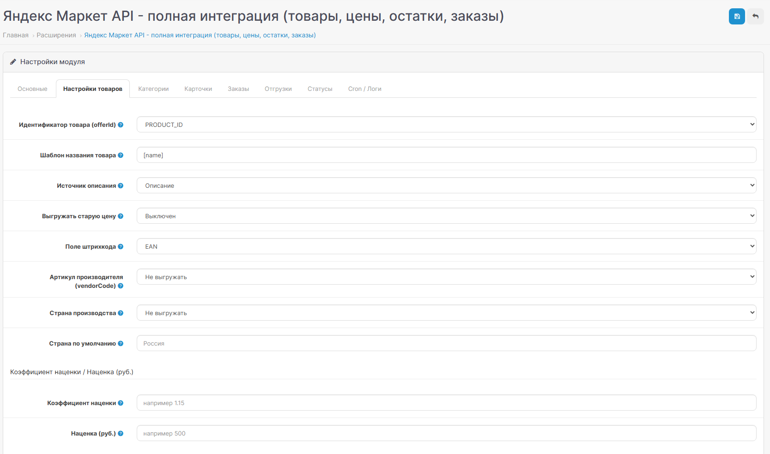Screen dimensions: 770x454
Task: Switch to the Cron / Логи tab
Action: point(365,89)
